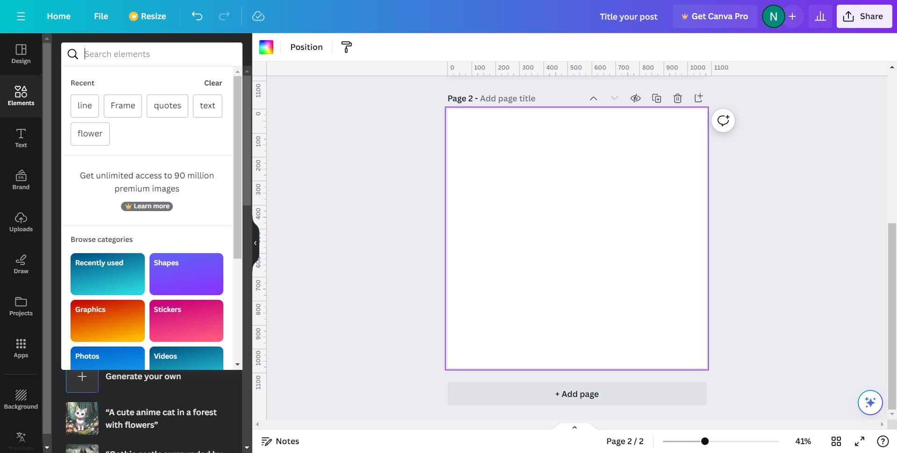Expand the page thumbnails strip chevron

575,427
